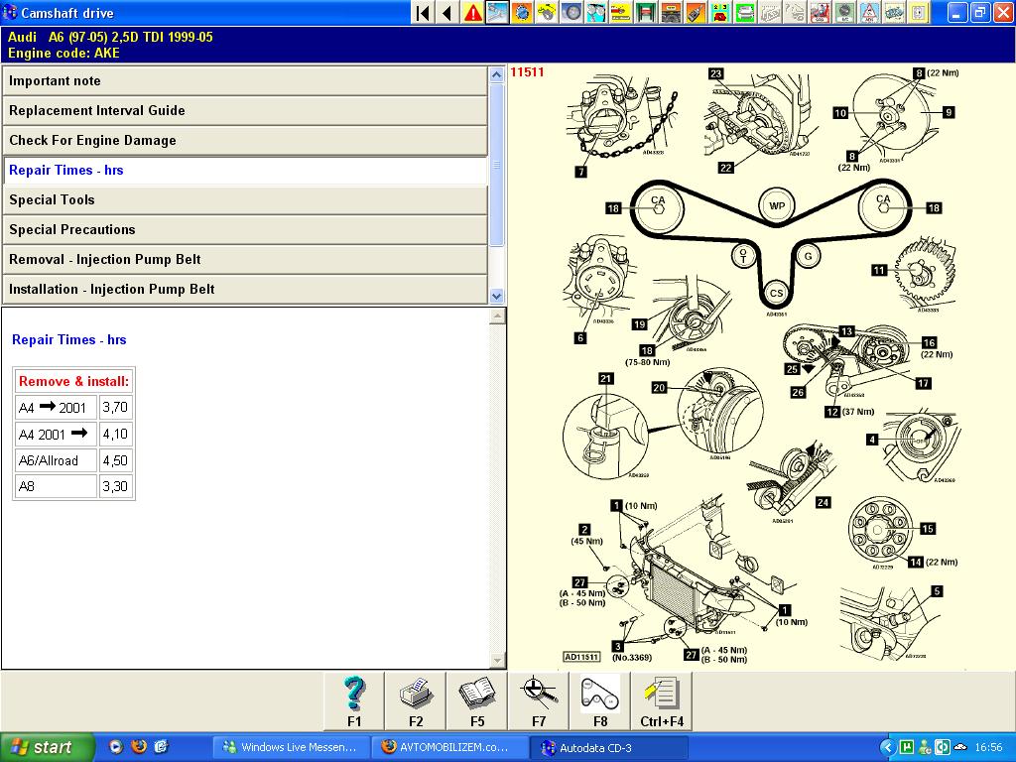Viewport: 1016px width, 762px height.
Task: Click the blue engine toolbar icon
Action: click(x=893, y=12)
